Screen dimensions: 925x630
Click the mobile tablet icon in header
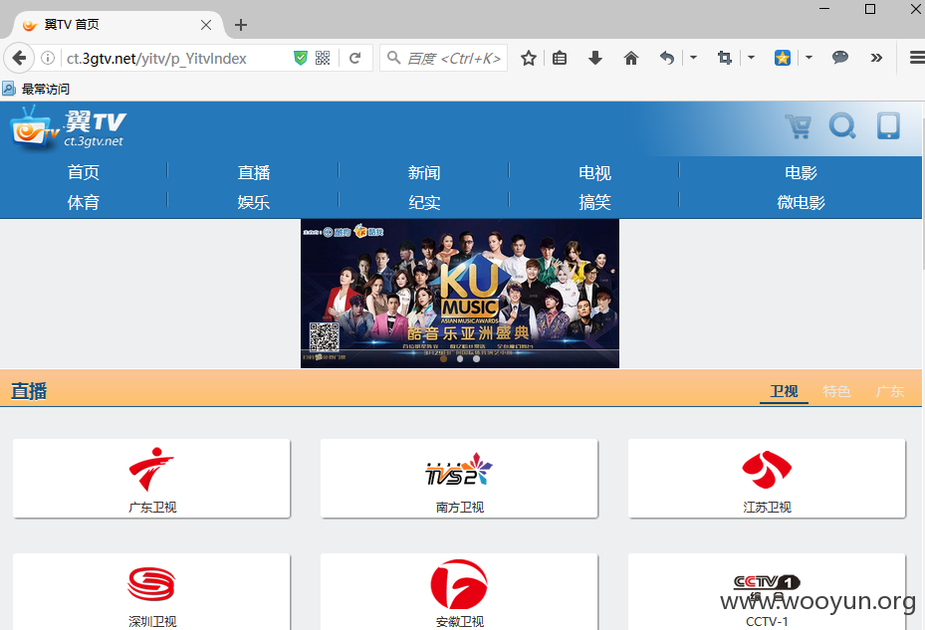pyautogui.click(x=888, y=125)
